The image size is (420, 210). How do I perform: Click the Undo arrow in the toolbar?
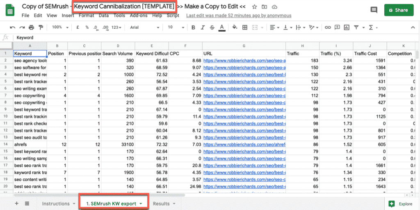12,27
